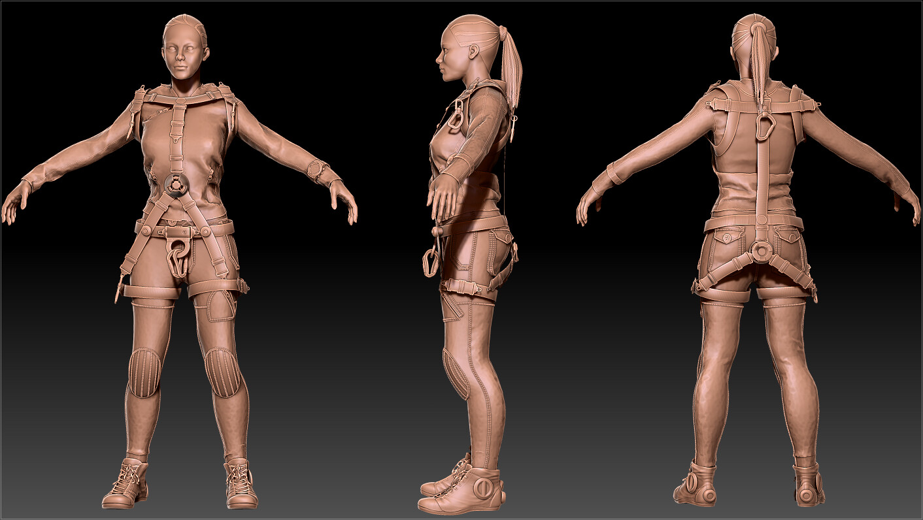The height and width of the screenshot is (520, 923).
Task: Select the circular strap junction on lower back
Action: (762, 250)
